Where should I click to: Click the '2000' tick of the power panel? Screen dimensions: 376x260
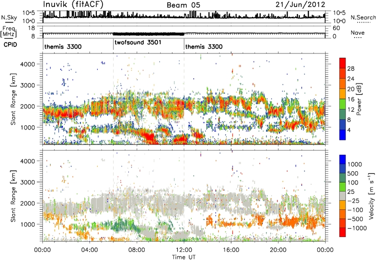tap(28, 106)
